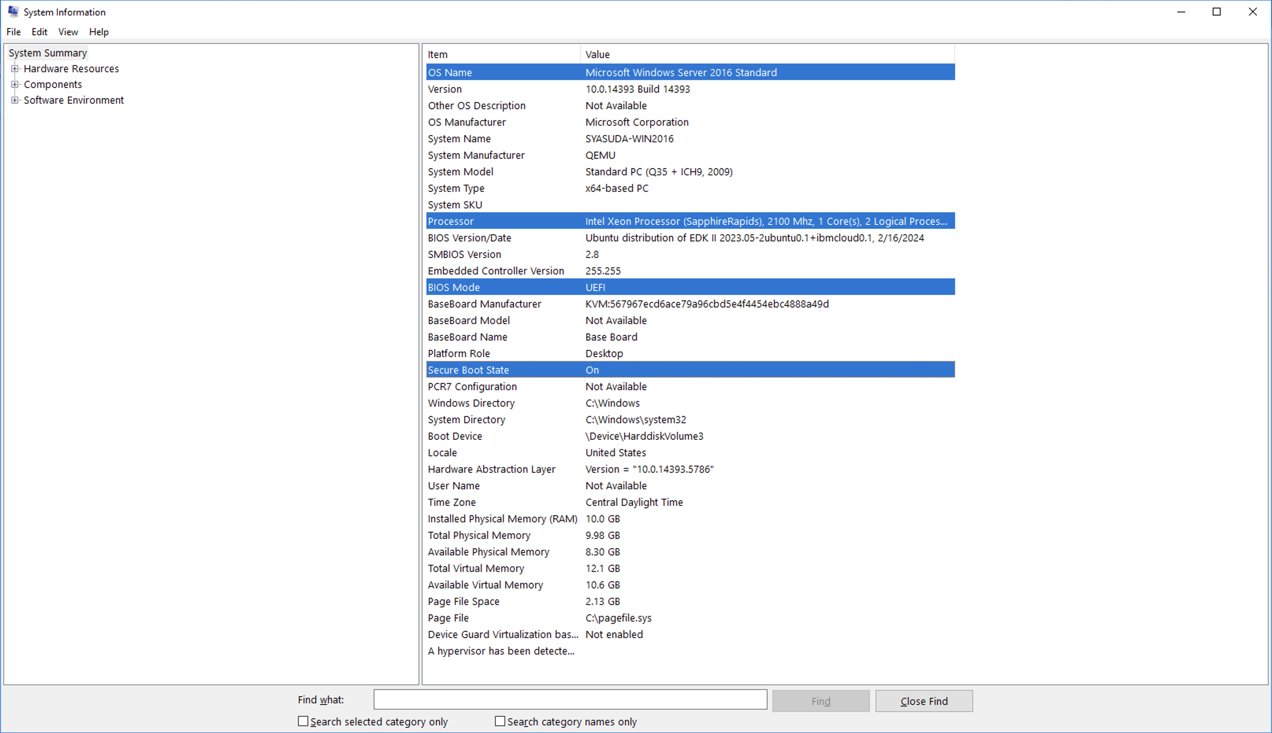This screenshot has height=733, width=1272.
Task: Expand the Hardware Resources tree node
Action: [x=15, y=68]
